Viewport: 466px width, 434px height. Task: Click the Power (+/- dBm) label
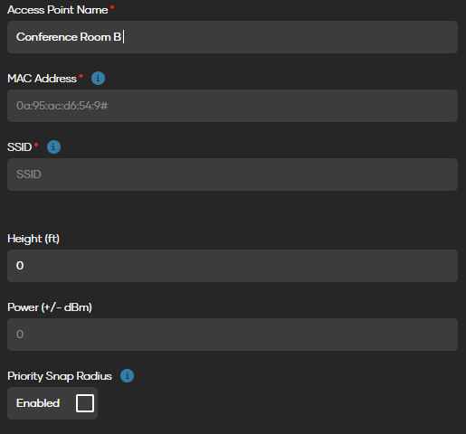50,307
